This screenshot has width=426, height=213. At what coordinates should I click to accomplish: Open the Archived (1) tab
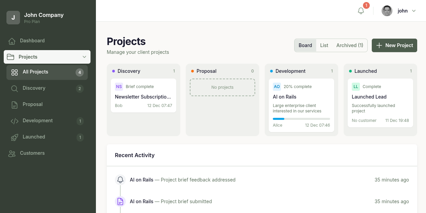click(350, 45)
